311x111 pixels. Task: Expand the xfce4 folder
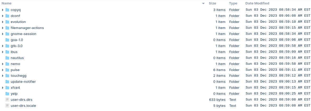coord(3,87)
